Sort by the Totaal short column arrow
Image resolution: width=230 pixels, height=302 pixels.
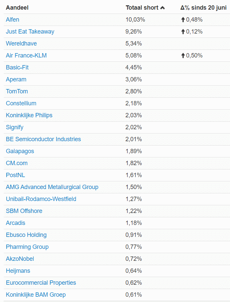[163, 8]
